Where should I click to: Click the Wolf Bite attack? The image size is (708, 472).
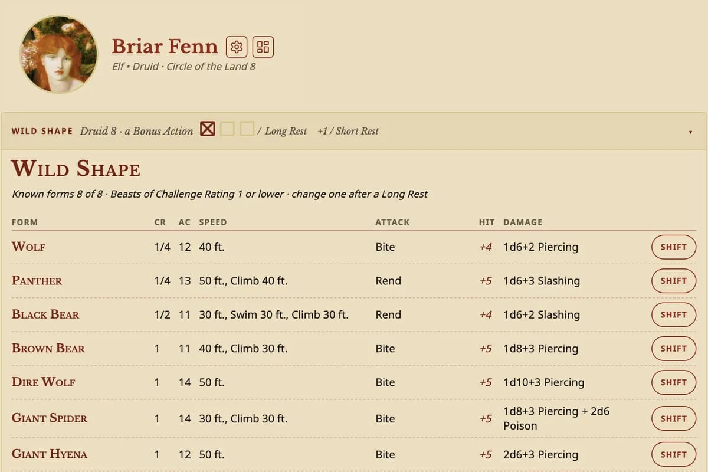point(385,247)
